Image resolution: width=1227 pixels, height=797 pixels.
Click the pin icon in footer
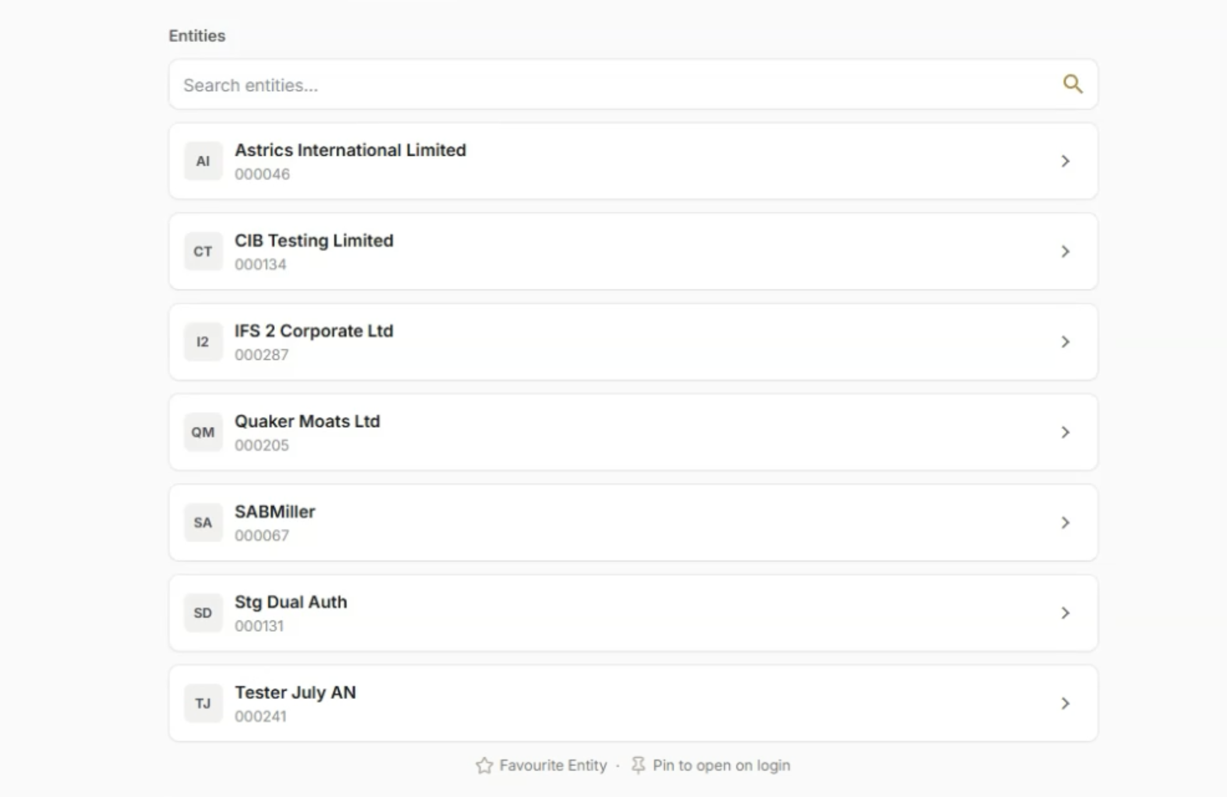point(638,766)
